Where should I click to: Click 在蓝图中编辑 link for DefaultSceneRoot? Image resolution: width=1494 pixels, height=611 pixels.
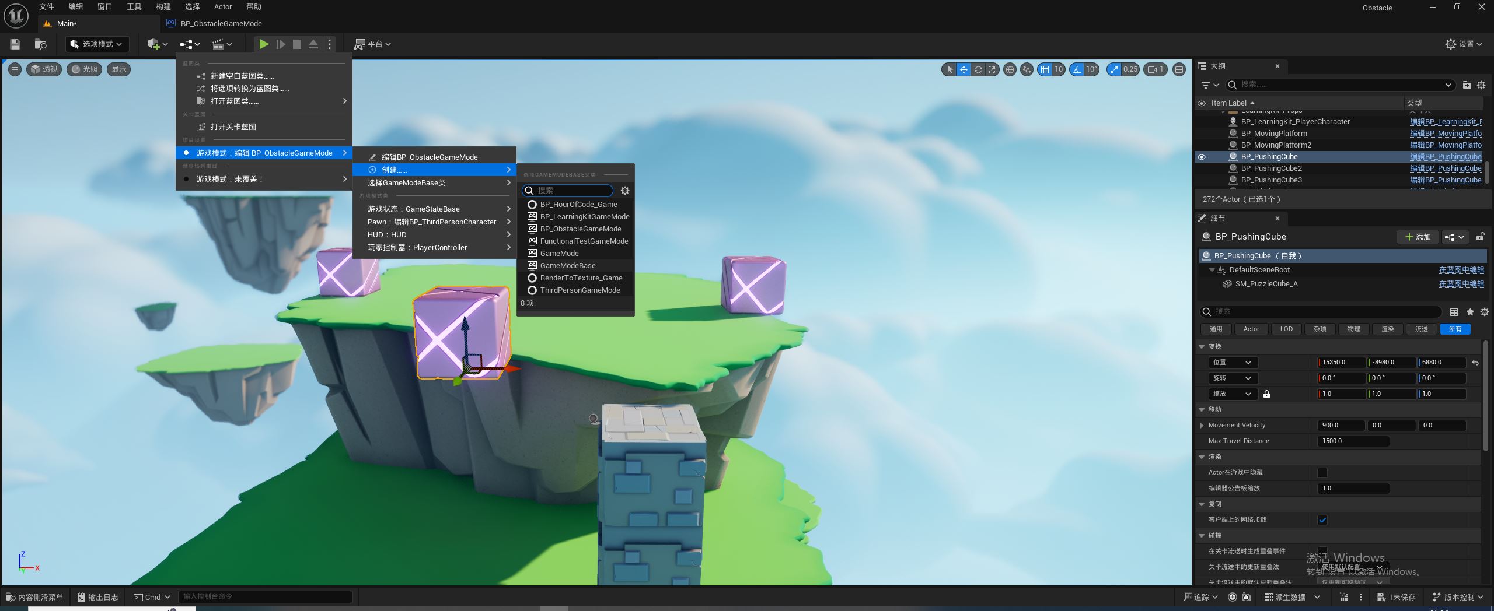click(1461, 270)
